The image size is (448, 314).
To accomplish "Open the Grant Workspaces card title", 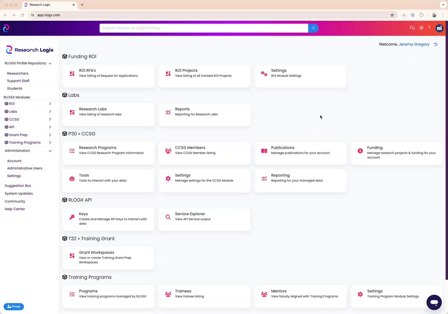I will [x=97, y=252].
